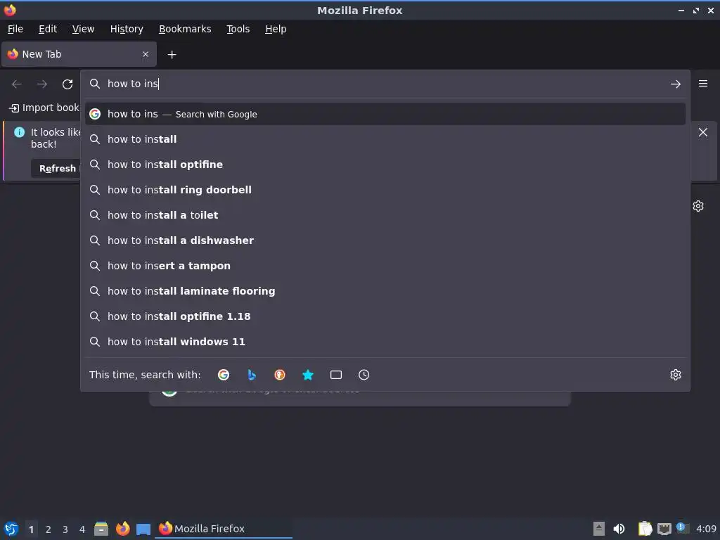
Task: Switch to workspace 2
Action: tap(49, 529)
